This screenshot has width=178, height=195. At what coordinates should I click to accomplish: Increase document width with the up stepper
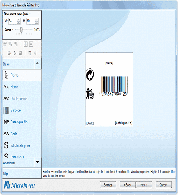coord(19,20)
